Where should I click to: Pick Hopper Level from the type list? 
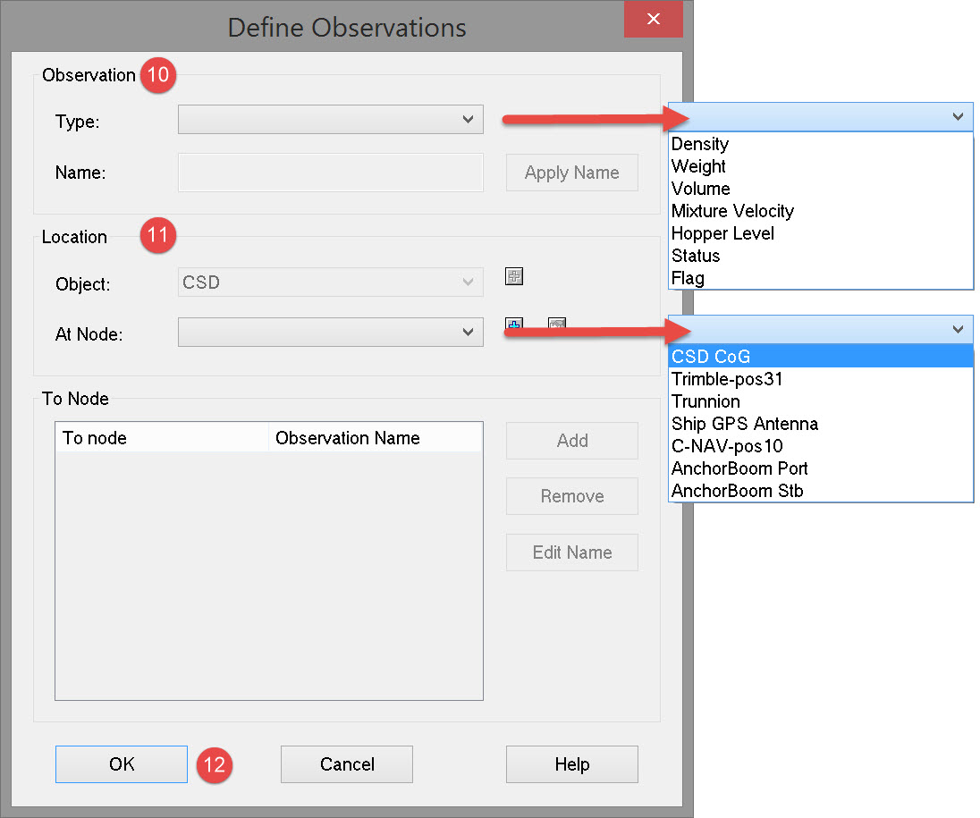pyautogui.click(x=821, y=233)
